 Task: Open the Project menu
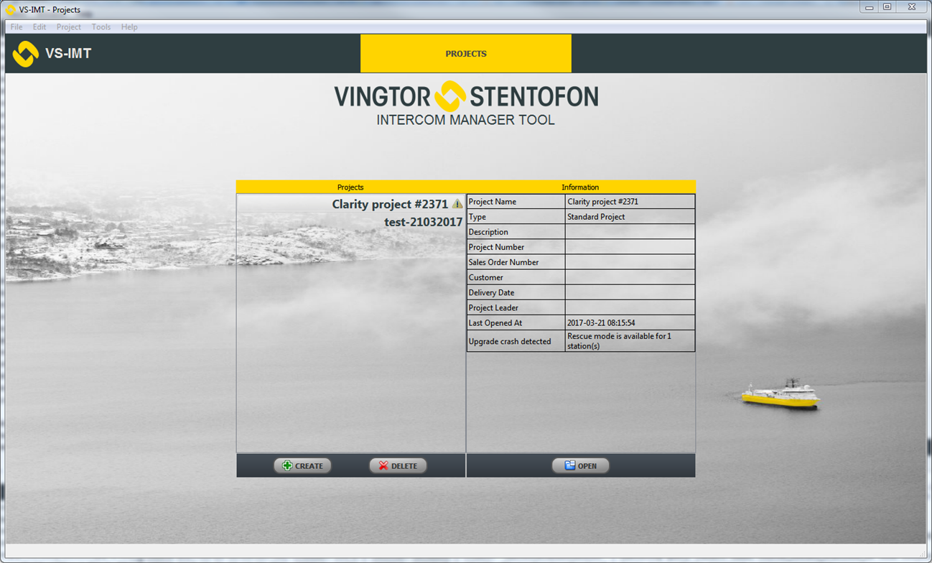point(69,27)
